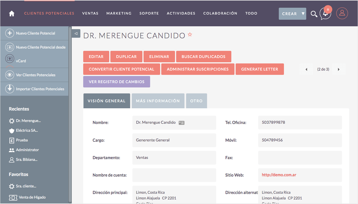Open recent item Eléctrica SA in sidebar
This screenshot has width=358, height=204.
(27, 130)
